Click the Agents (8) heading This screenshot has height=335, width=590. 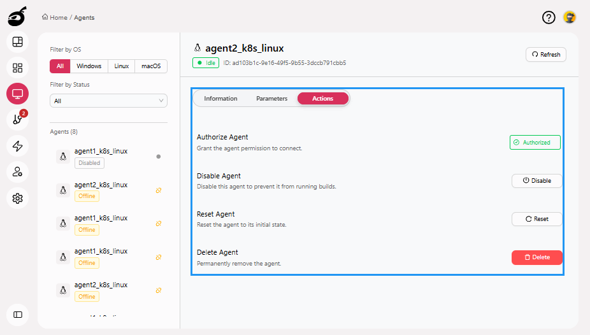[x=64, y=132]
